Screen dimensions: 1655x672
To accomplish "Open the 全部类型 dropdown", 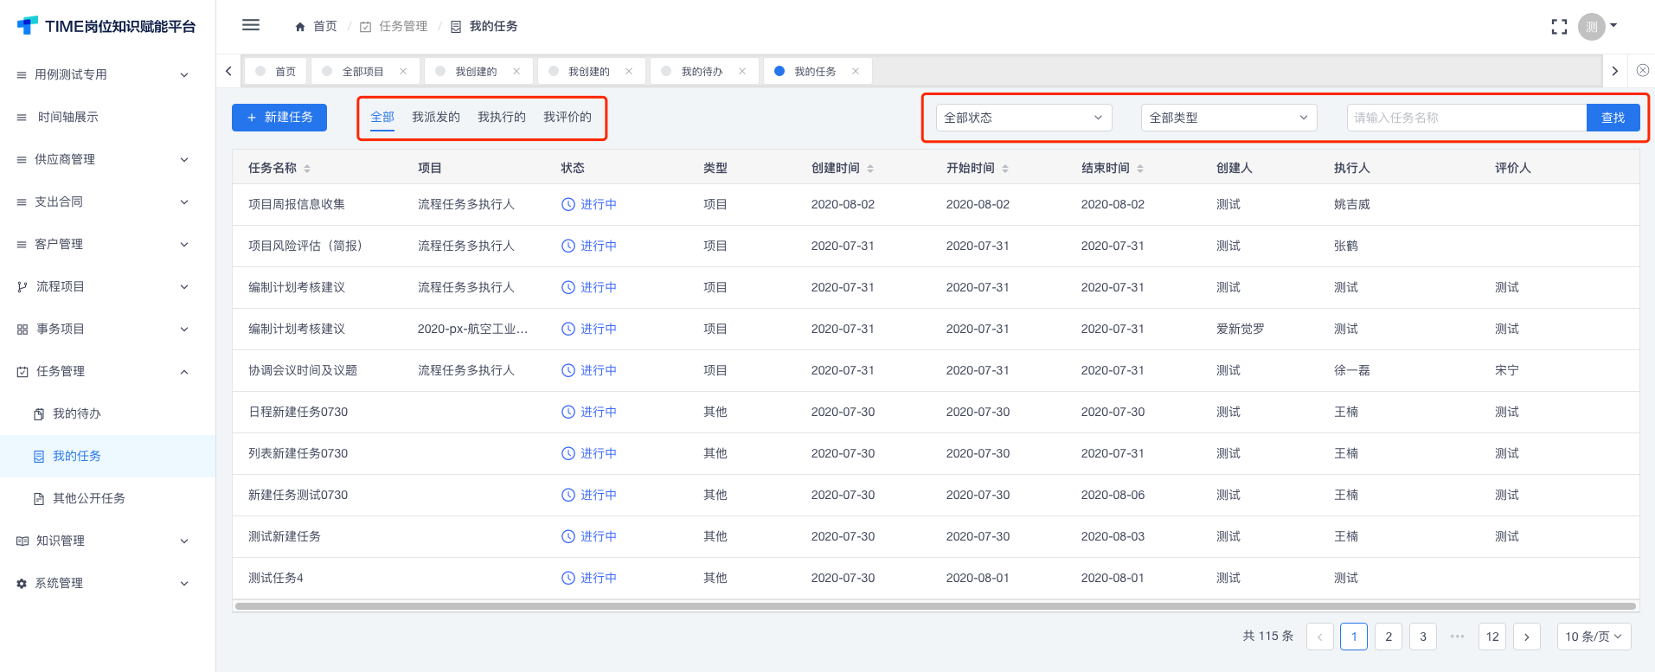I will 1229,118.
